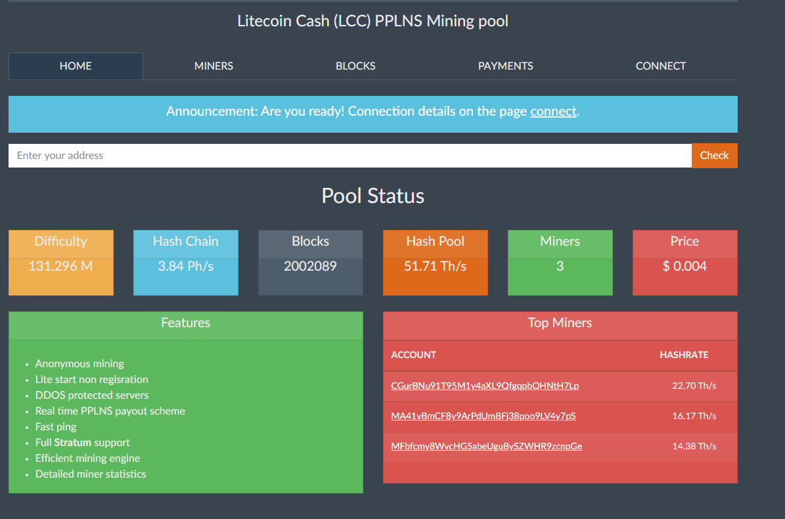Select the Hash Chain status card
Image resolution: width=785 pixels, height=519 pixels.
(x=186, y=262)
